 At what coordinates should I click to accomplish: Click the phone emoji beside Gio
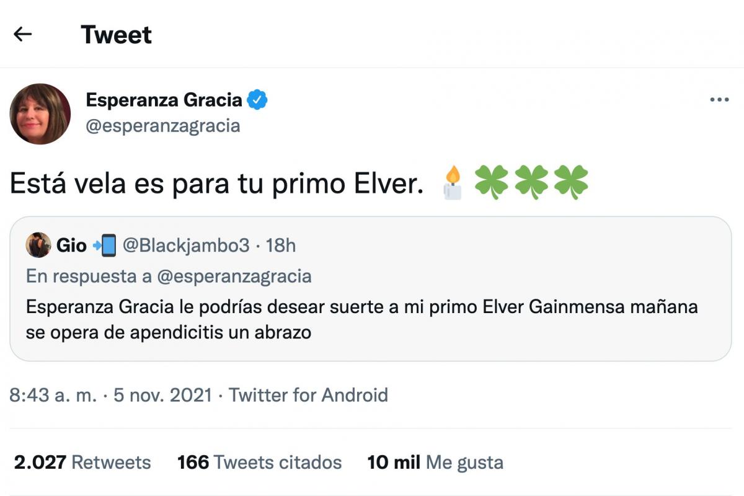(105, 246)
